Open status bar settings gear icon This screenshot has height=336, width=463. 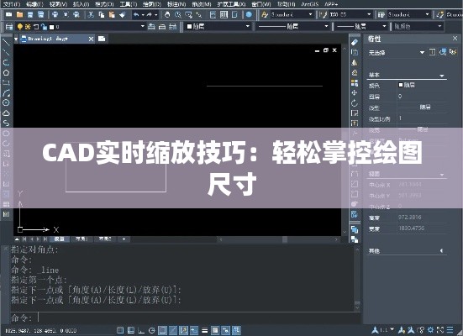click(x=431, y=329)
